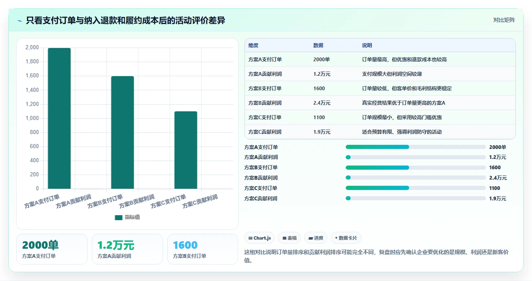Click 订单量最高，但优惠和退款成本也较高 description

coord(405,60)
